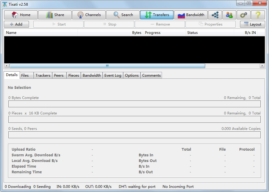Screen dimensions: 269x192
Task: Click 'No Incoming Port' status text
Action: point(178,187)
